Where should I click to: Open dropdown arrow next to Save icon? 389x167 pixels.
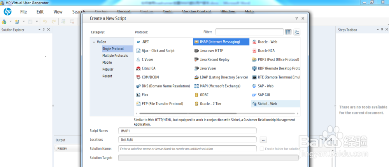pyautogui.click(x=37, y=22)
